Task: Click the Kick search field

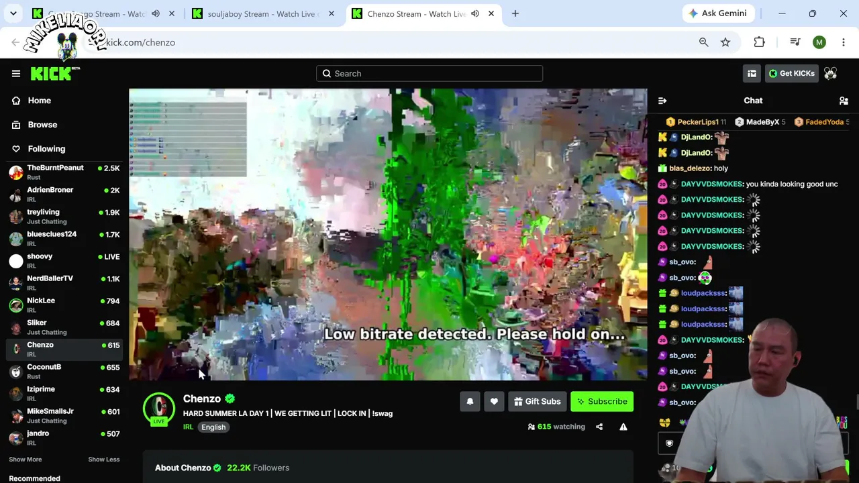Action: 429,74
